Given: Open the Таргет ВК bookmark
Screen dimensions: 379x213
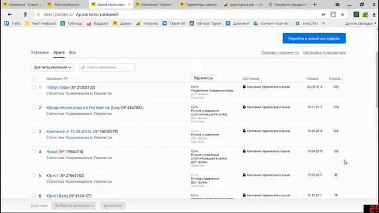Looking at the screenshot, I should [174, 24].
